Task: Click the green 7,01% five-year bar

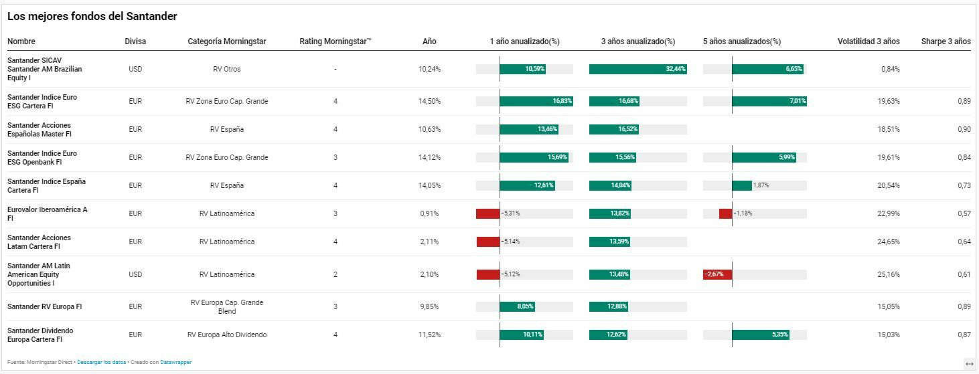Action: pos(769,101)
